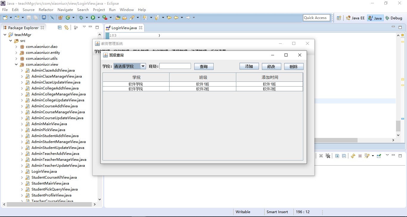Screen dimensions: 407x217
Task: Collapse the com.xiaoniucr.view package
Action: (x=16, y=65)
